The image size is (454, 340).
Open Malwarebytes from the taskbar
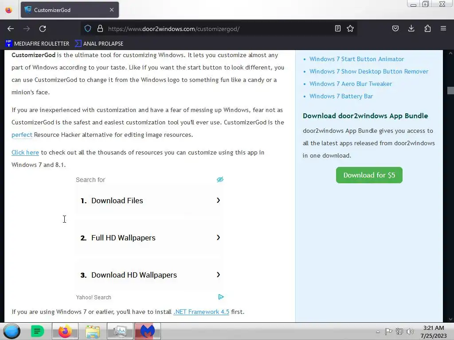coord(147,331)
